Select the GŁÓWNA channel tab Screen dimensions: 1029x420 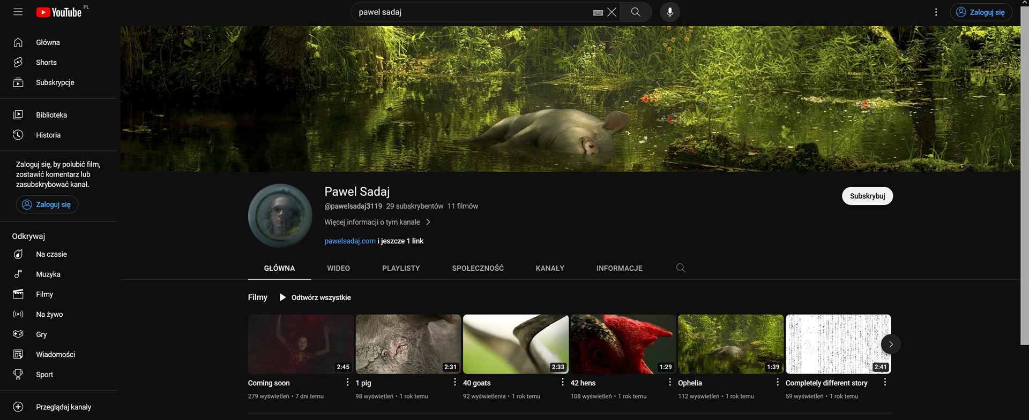[x=279, y=268]
